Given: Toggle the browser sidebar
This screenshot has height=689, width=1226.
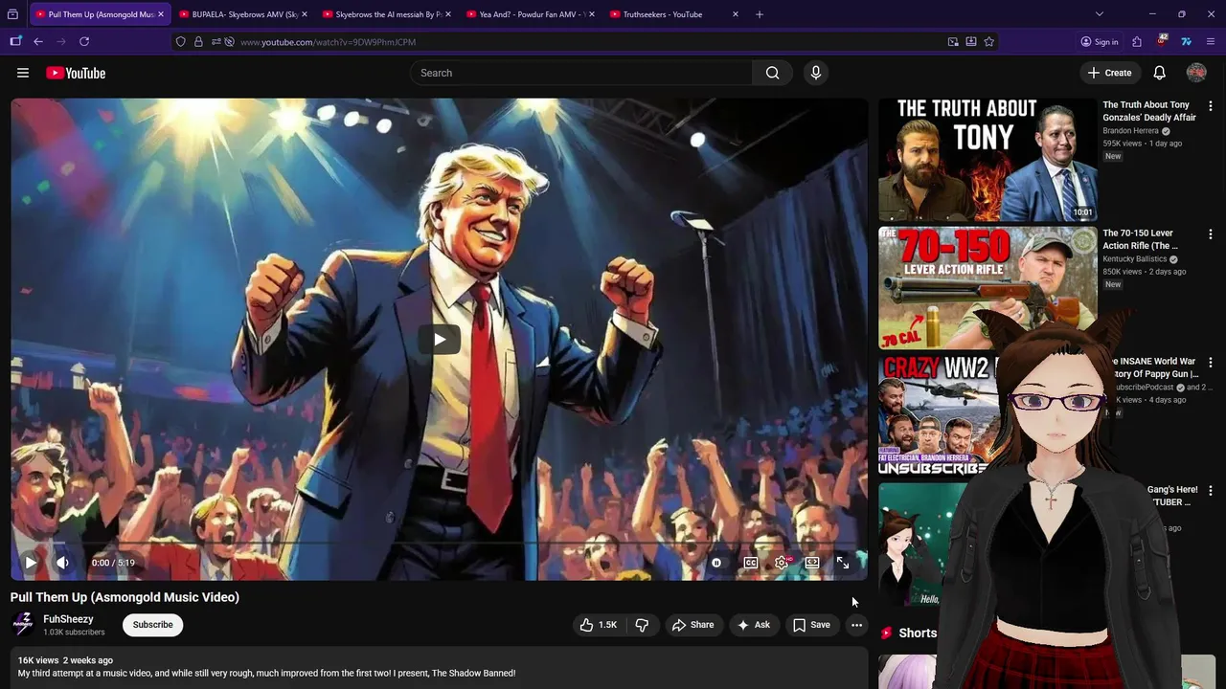Looking at the screenshot, I should pos(15,41).
